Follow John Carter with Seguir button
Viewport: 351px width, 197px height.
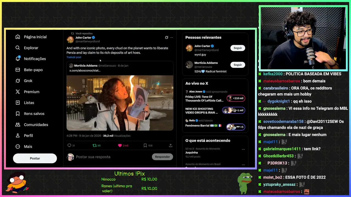tap(238, 48)
